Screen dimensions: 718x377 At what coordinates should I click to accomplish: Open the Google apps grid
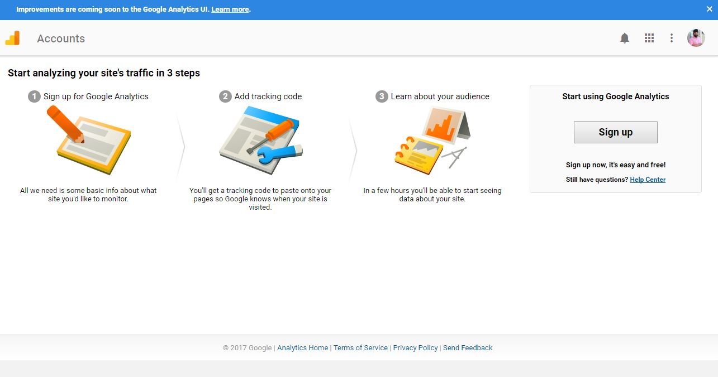649,38
